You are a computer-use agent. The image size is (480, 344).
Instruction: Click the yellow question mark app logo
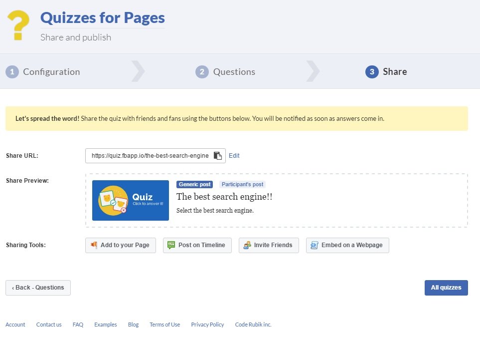(18, 24)
